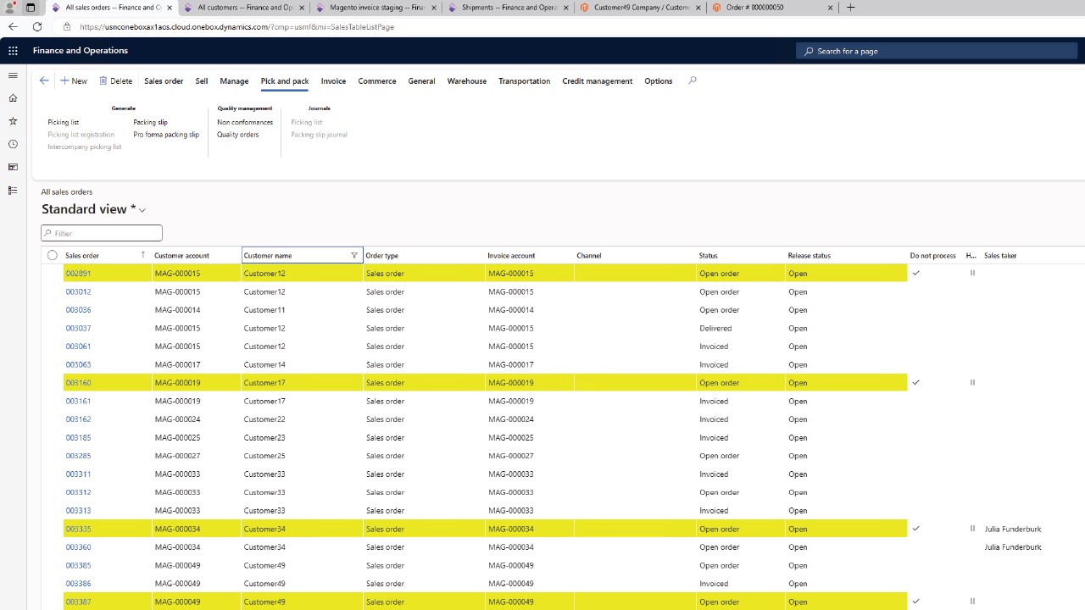The width and height of the screenshot is (1085, 610).
Task: Click the hold icon in row 003335
Action: 972,529
